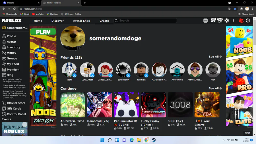The height and width of the screenshot is (144, 256).
Task: Open the Gmail bookmark
Action: (25, 14)
